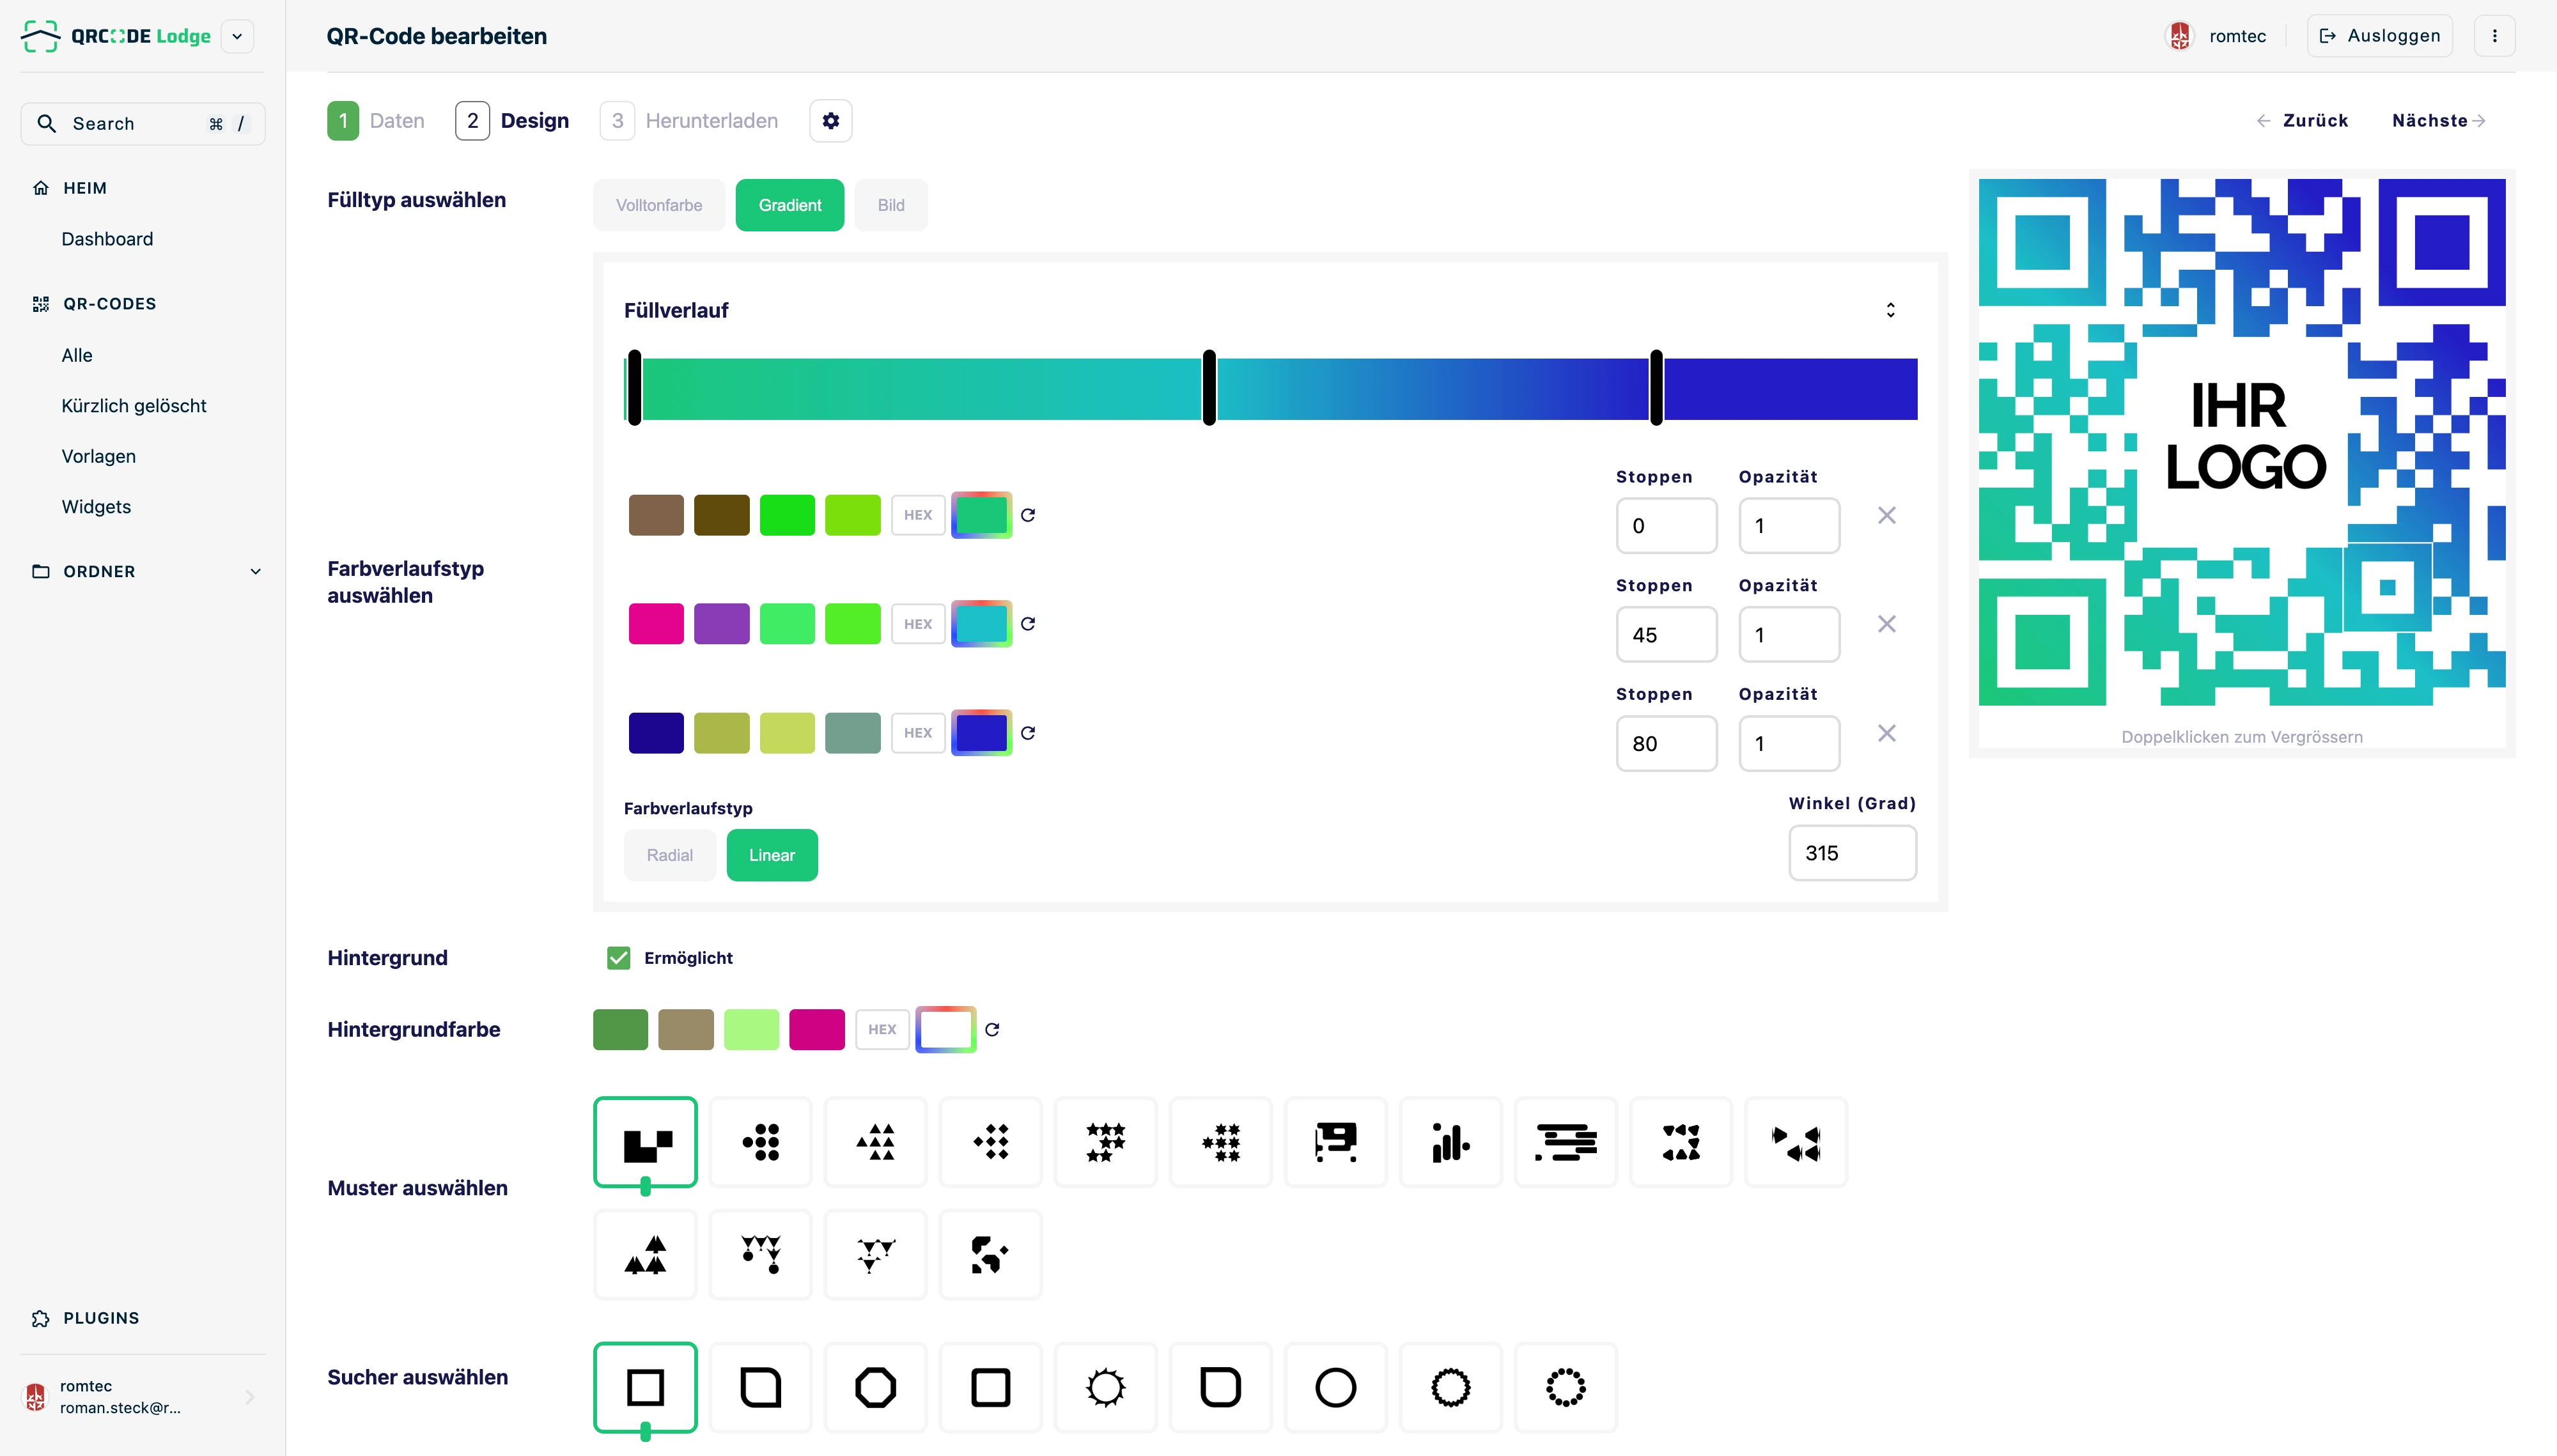This screenshot has height=1456, width=2557.
Task: Select the round dots pattern
Action: (760, 1142)
